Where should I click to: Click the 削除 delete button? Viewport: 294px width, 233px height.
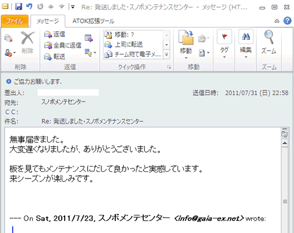pos(28,42)
